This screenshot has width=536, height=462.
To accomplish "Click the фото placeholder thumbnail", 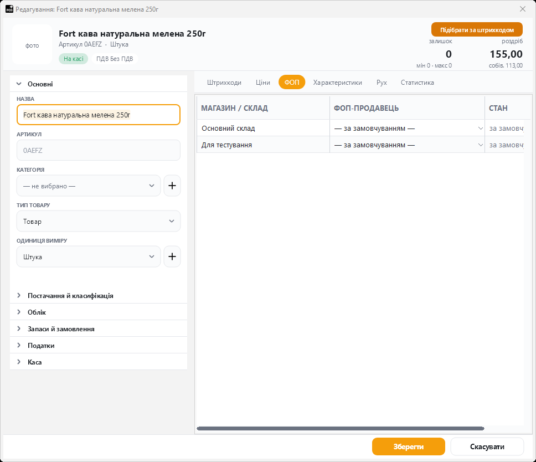I will [x=32, y=44].
